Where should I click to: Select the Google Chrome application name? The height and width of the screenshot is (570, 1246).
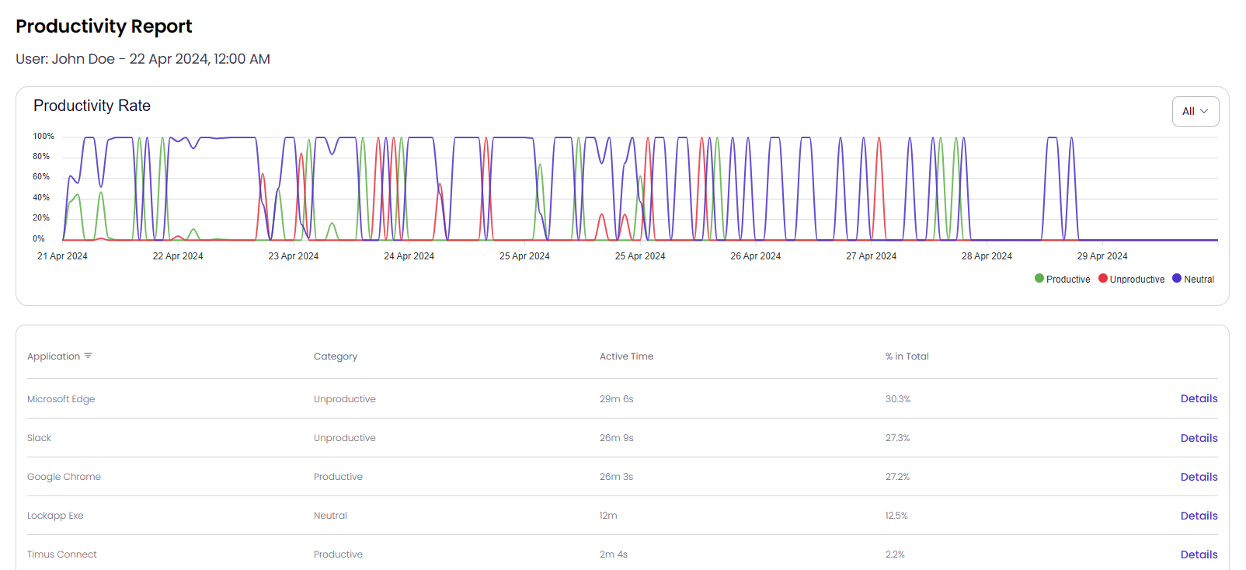(x=64, y=477)
